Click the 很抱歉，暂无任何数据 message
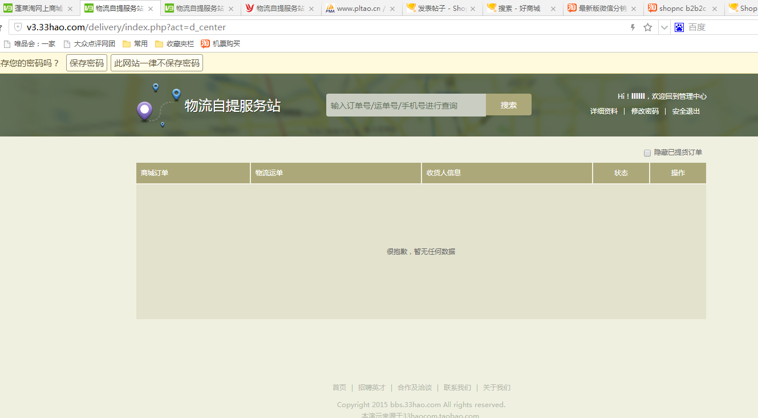758x418 pixels. 421,251
